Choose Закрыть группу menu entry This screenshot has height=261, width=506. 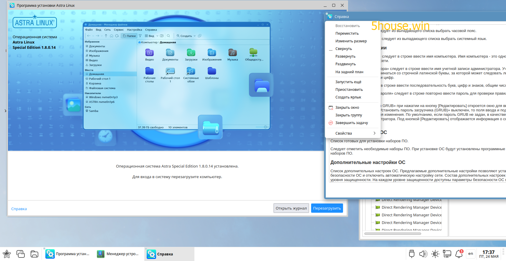(x=349, y=115)
